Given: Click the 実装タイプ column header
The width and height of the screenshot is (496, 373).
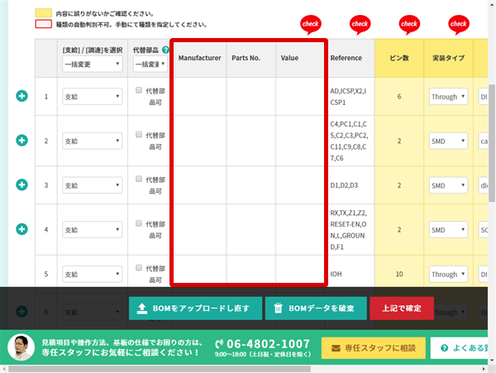Looking at the screenshot, I should point(449,58).
